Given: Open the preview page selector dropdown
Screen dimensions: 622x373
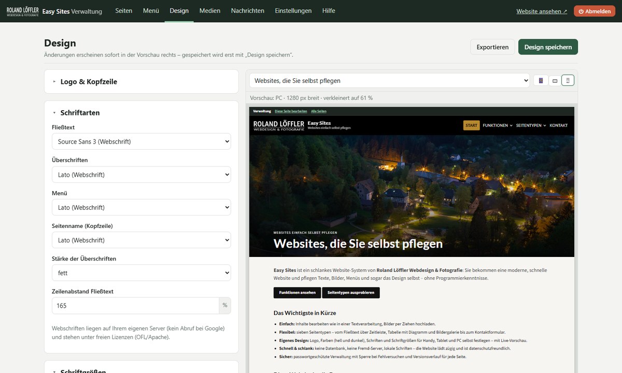Looking at the screenshot, I should 389,80.
